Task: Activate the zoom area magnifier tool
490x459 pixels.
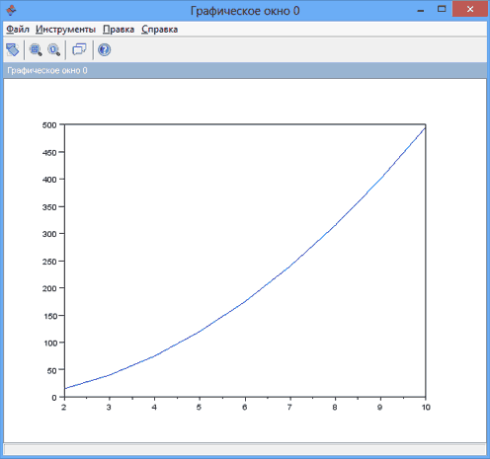Action: coord(36,50)
